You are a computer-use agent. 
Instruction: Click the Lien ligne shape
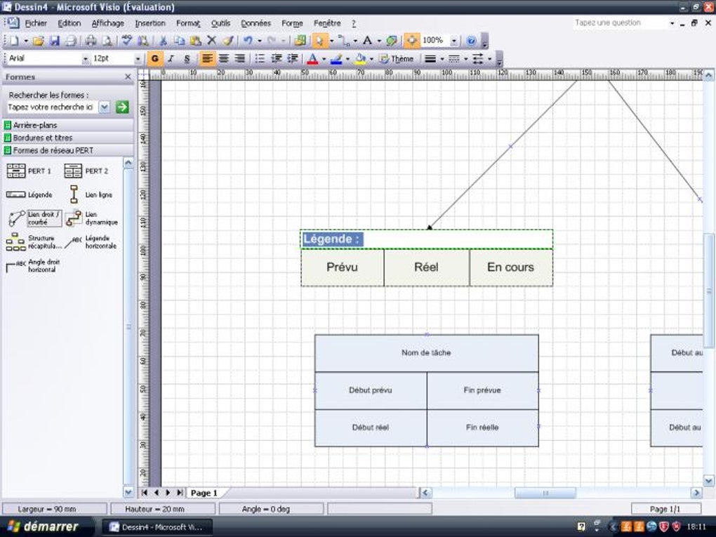click(74, 194)
